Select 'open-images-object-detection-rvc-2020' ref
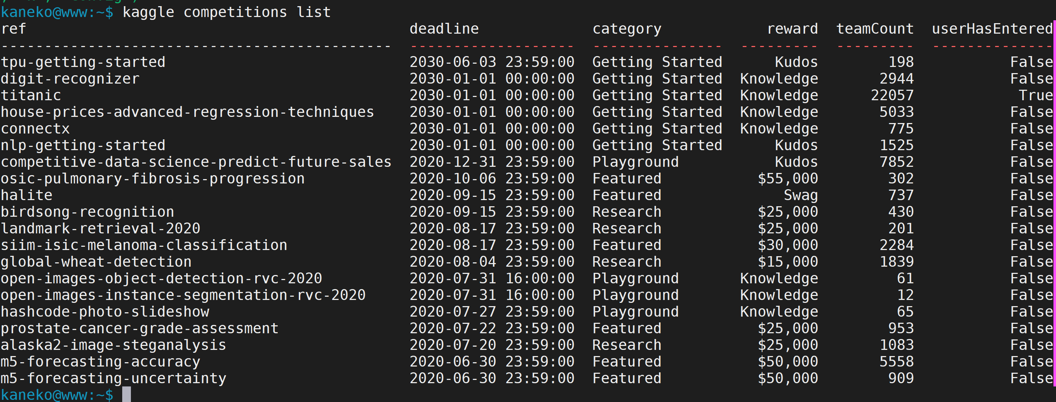This screenshot has height=402, width=1056. pyautogui.click(x=161, y=279)
